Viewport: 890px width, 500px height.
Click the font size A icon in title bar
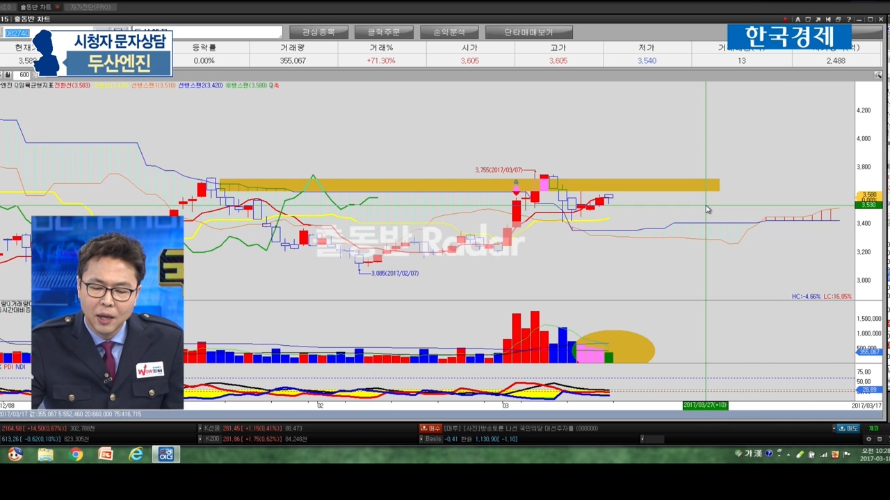tap(798, 19)
